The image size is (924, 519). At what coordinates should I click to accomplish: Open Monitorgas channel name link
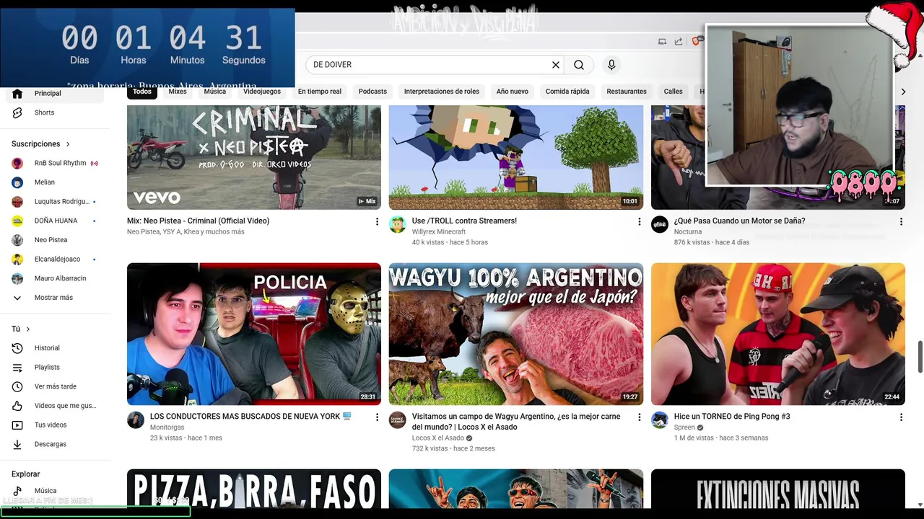point(167,427)
